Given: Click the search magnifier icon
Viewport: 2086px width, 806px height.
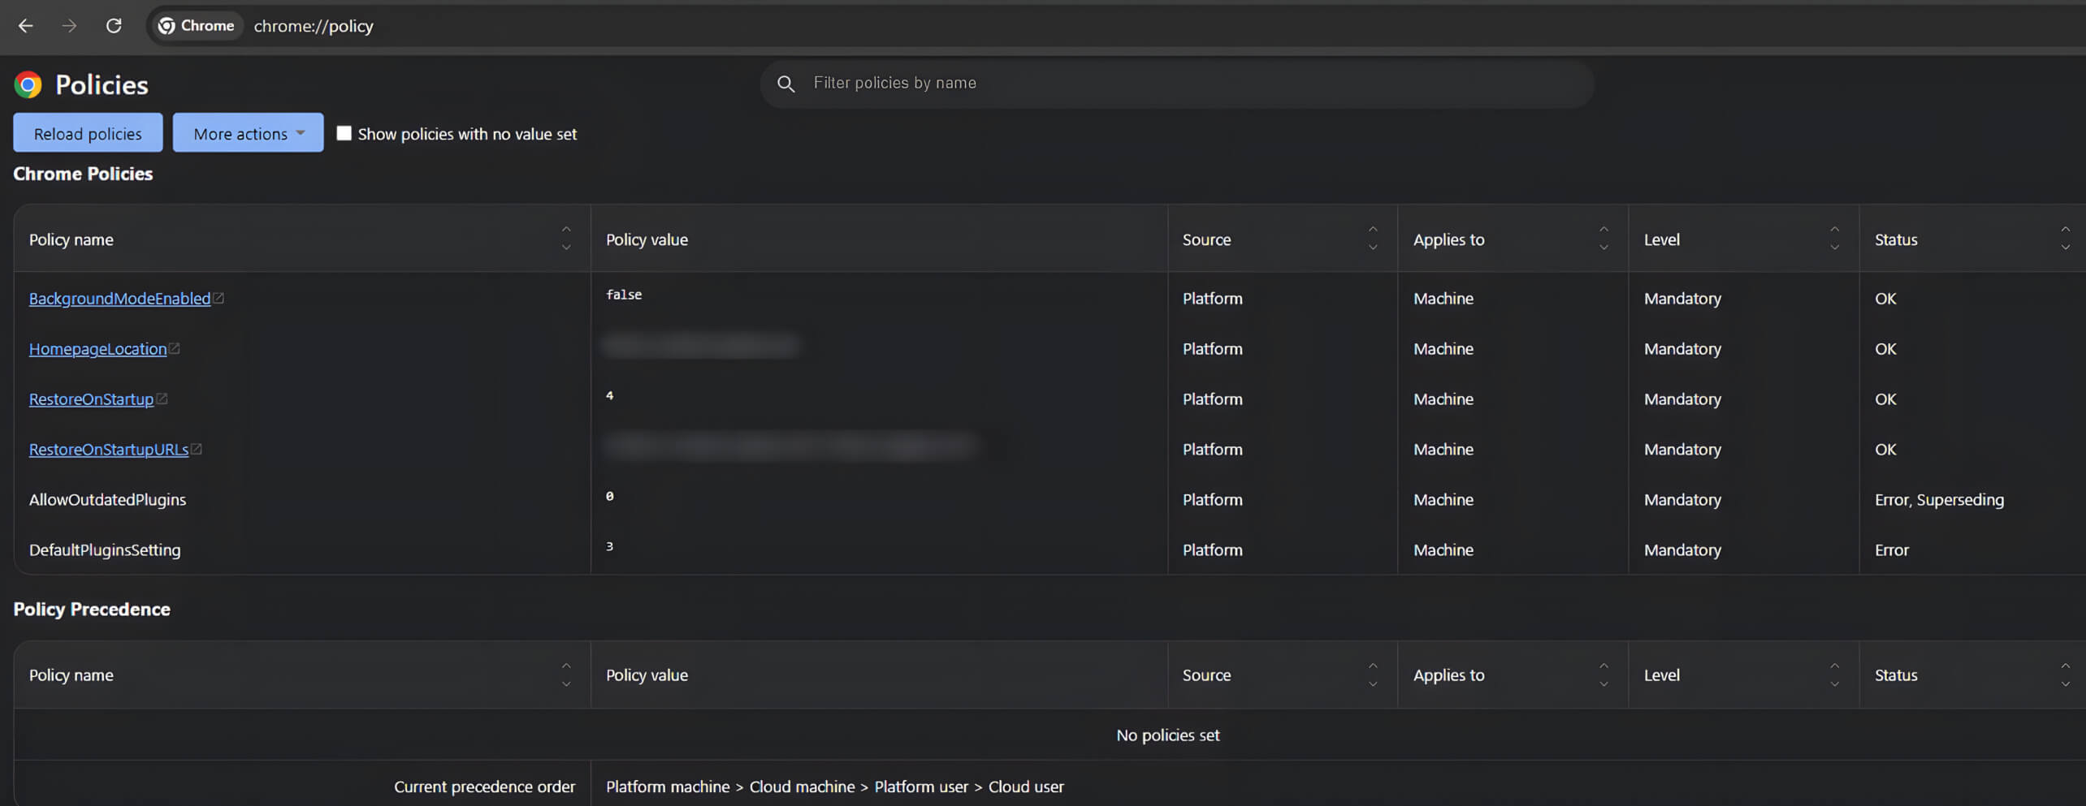Looking at the screenshot, I should click(x=785, y=84).
